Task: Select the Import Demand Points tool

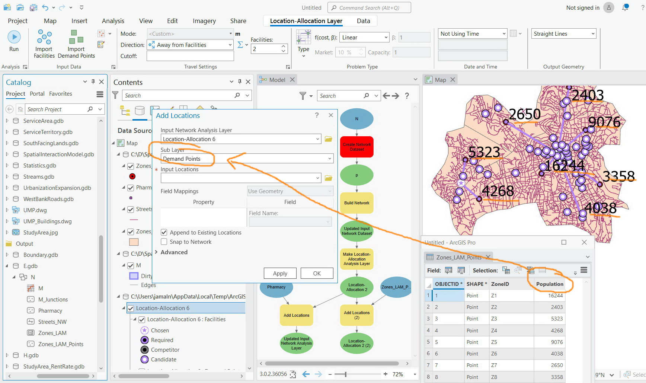Action: 76,44
